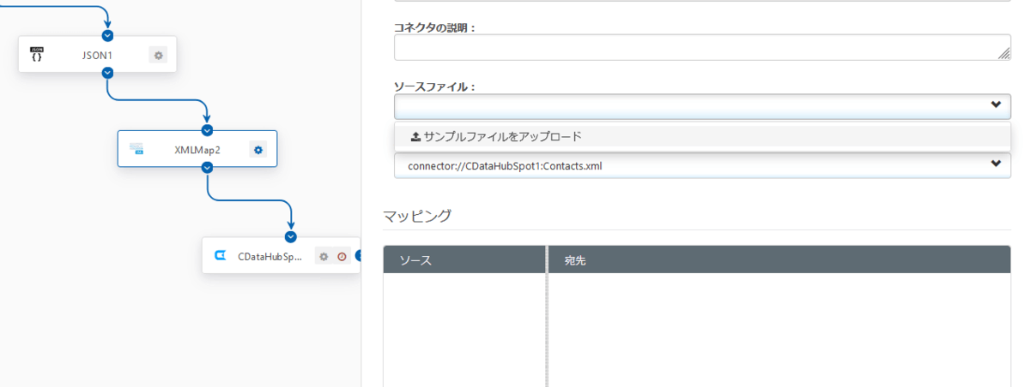Click red clock icon on CDataHubSp node
1030x387 pixels.
click(342, 256)
